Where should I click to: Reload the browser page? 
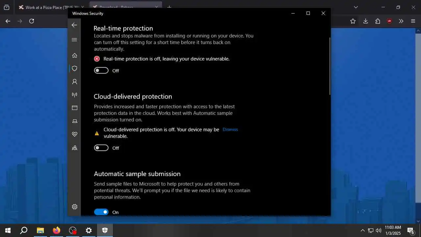32,21
